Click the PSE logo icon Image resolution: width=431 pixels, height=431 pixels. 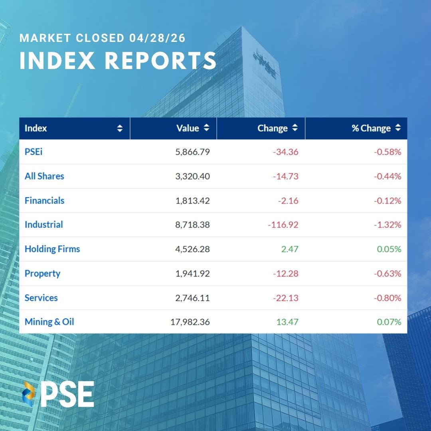coord(30,394)
